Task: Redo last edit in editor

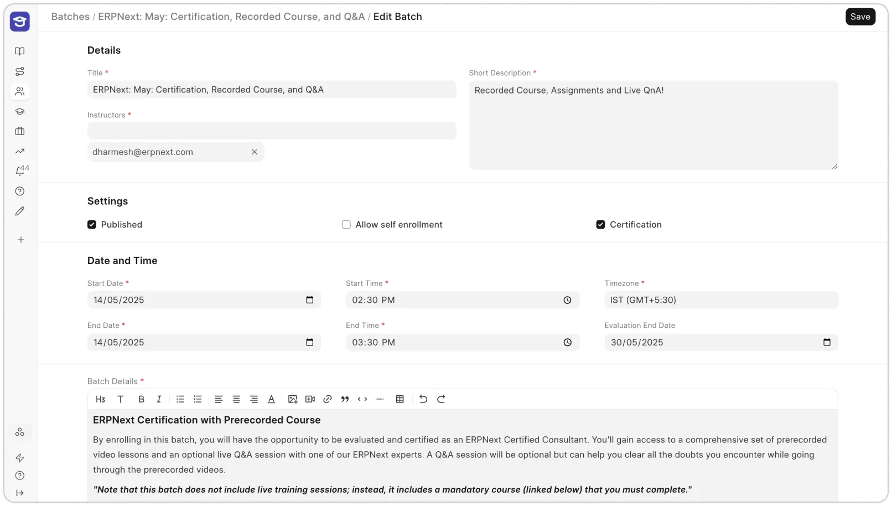Action: pos(441,399)
